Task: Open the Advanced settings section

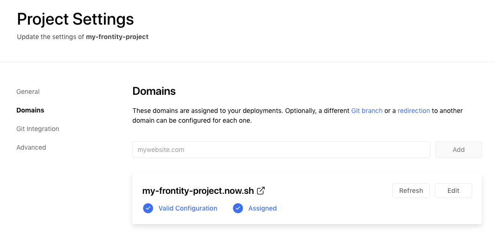Action: [x=31, y=147]
